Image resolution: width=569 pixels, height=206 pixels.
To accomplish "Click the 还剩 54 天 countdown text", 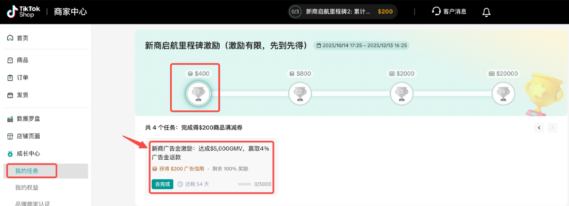I will pos(197,184).
